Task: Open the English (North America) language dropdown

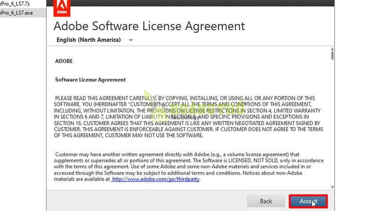Action: [x=88, y=40]
